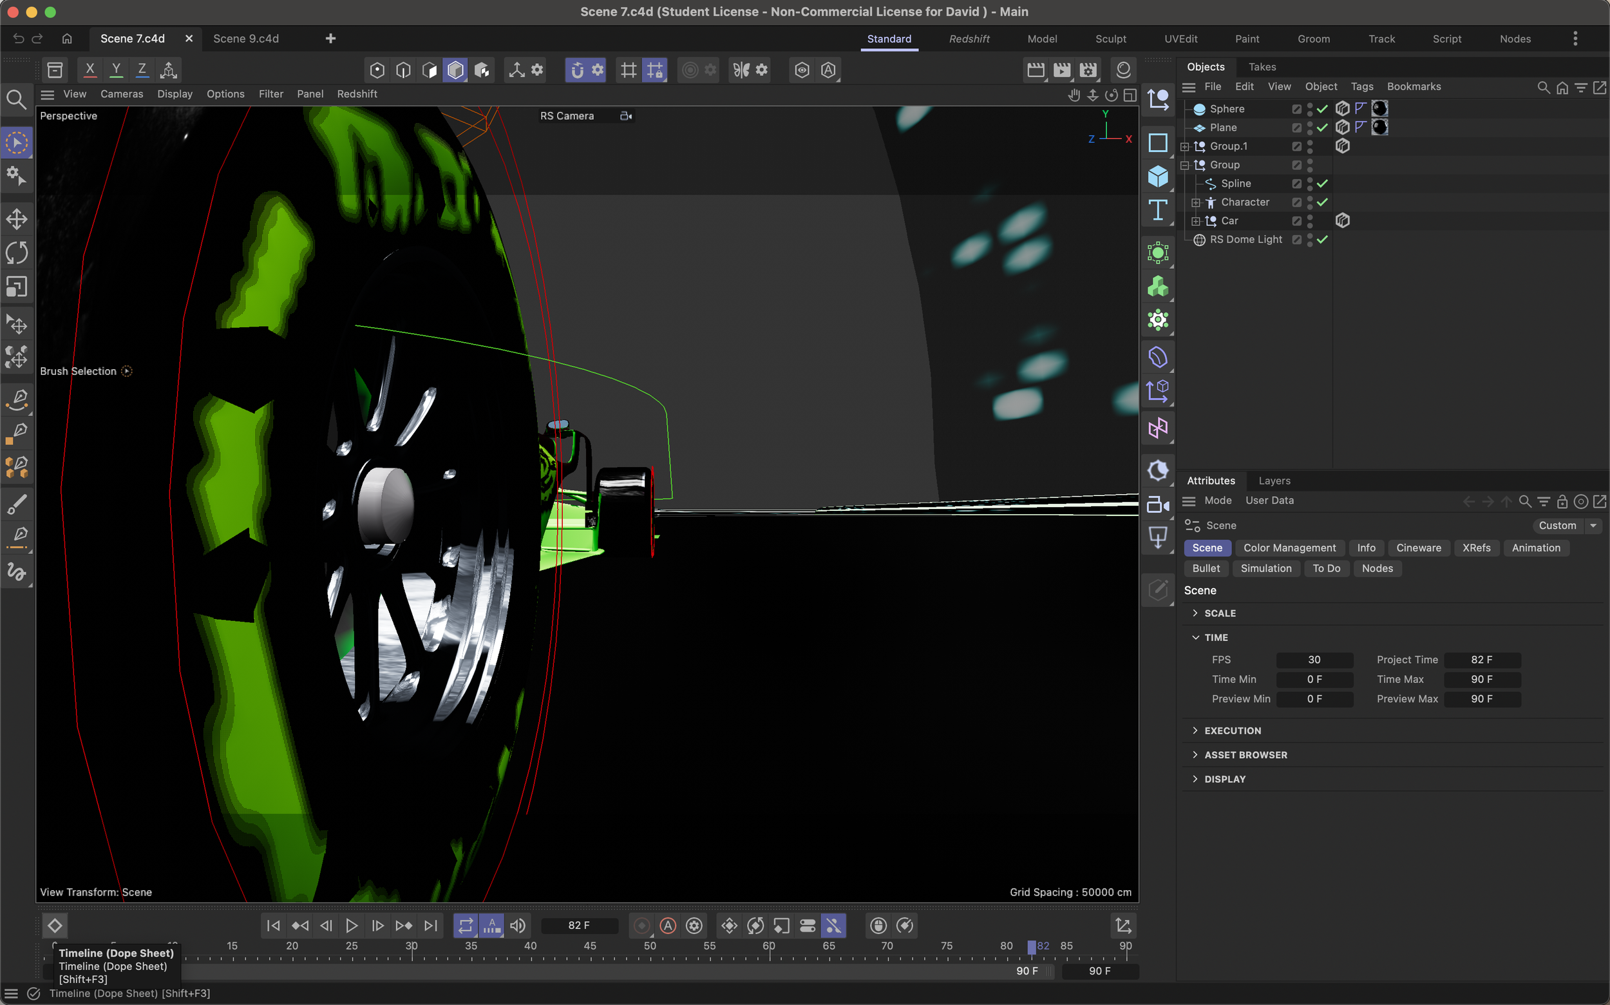Select the Move tool in left toolbar
This screenshot has width=1610, height=1005.
pos(17,218)
